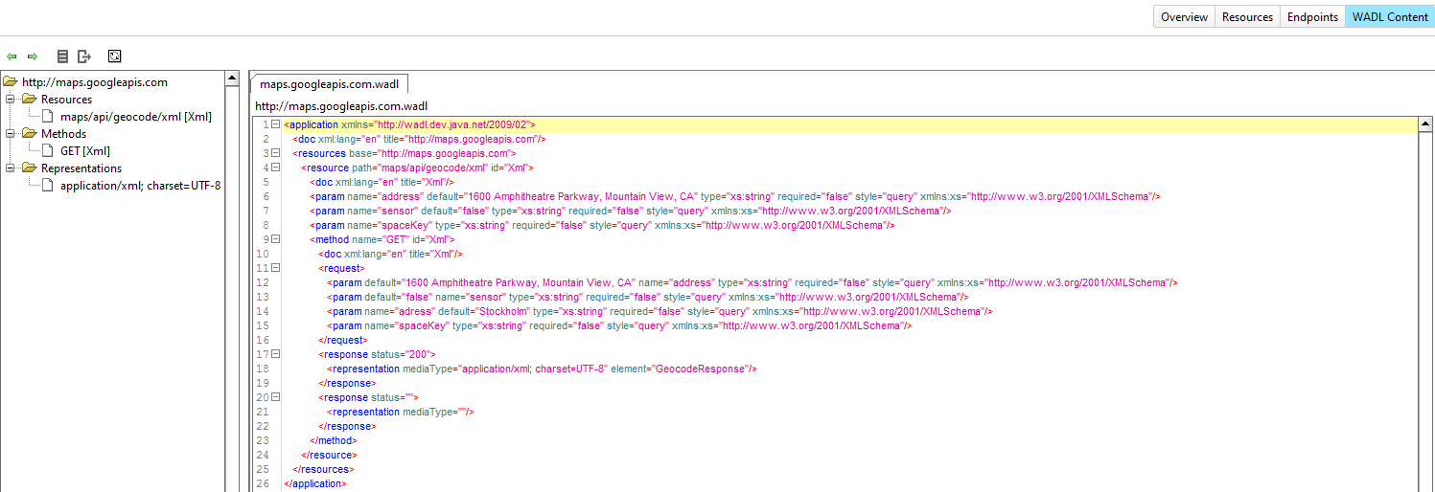The width and height of the screenshot is (1435, 492).
Task: Fold the resource element at line 4
Action: point(275,168)
